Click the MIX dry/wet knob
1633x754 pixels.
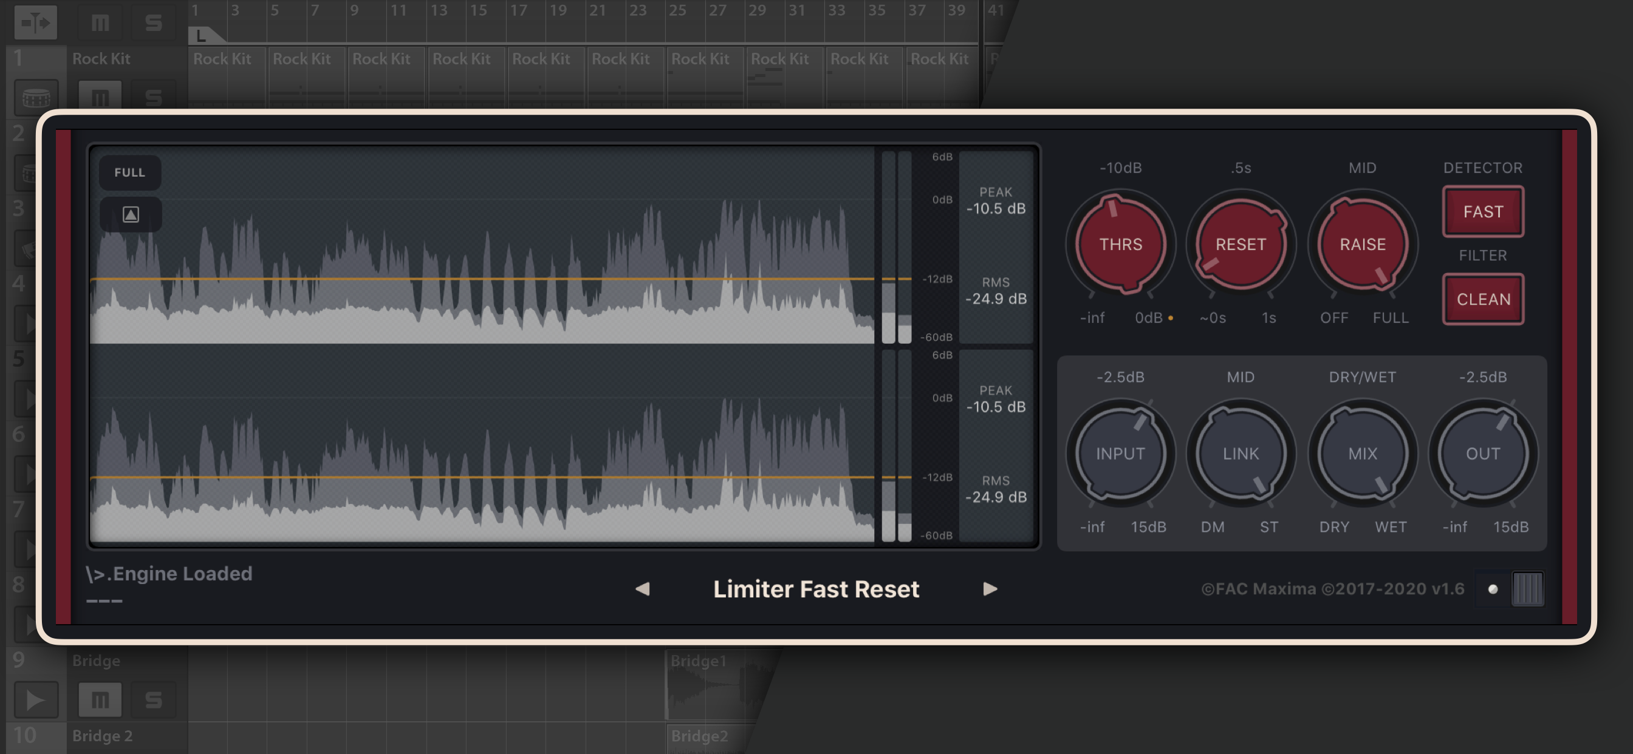(x=1362, y=453)
